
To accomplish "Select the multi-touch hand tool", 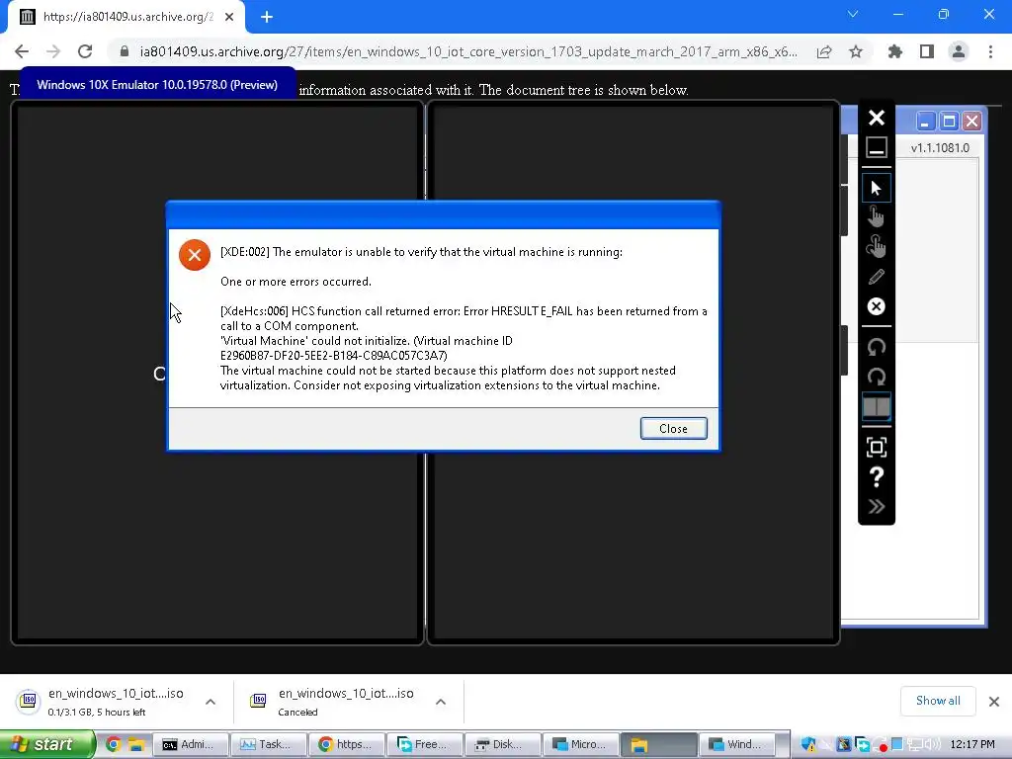I will [876, 246].
